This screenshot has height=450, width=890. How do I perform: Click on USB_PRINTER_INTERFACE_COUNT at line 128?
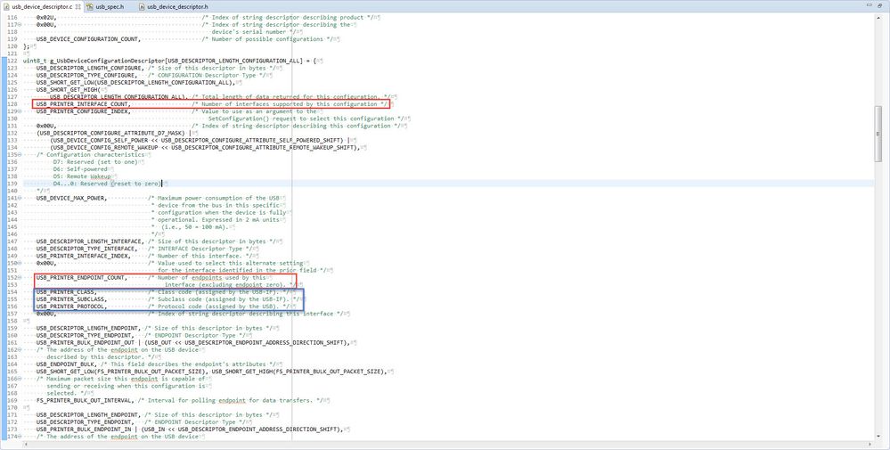click(x=83, y=104)
